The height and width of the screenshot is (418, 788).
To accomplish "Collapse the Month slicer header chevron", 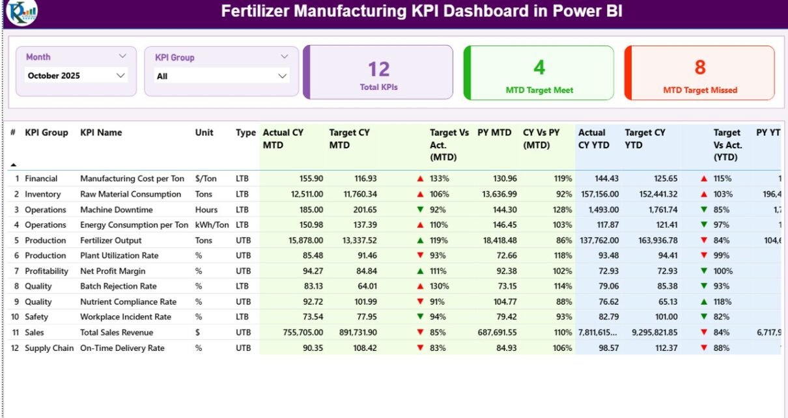I will click(x=122, y=57).
